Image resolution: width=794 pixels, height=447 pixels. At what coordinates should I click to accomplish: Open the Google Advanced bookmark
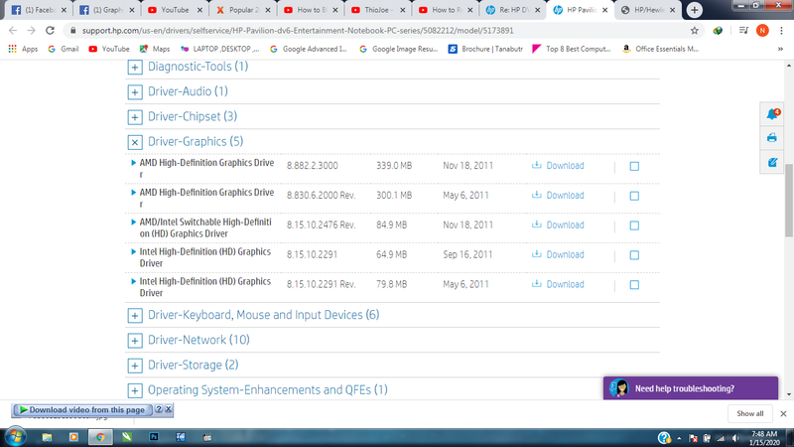click(x=309, y=49)
